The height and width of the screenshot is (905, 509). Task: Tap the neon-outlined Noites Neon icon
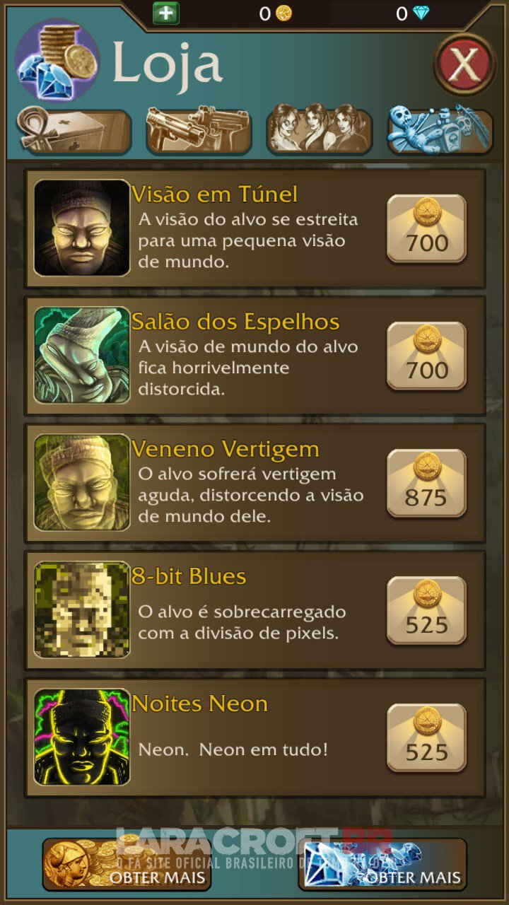[x=82, y=737]
